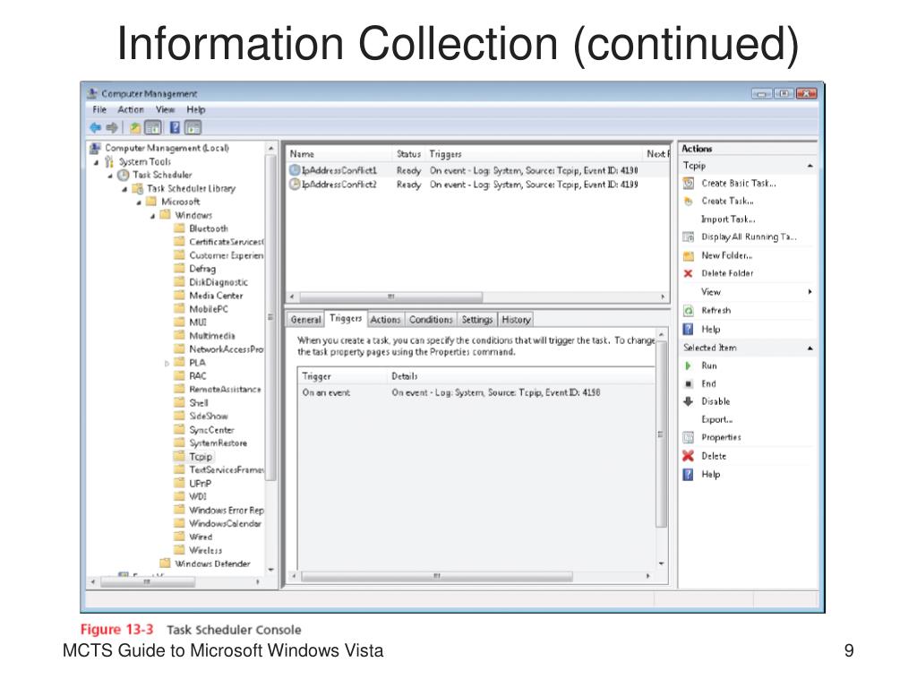Open the View menu in menu bar
917x688 pixels.
click(x=165, y=109)
